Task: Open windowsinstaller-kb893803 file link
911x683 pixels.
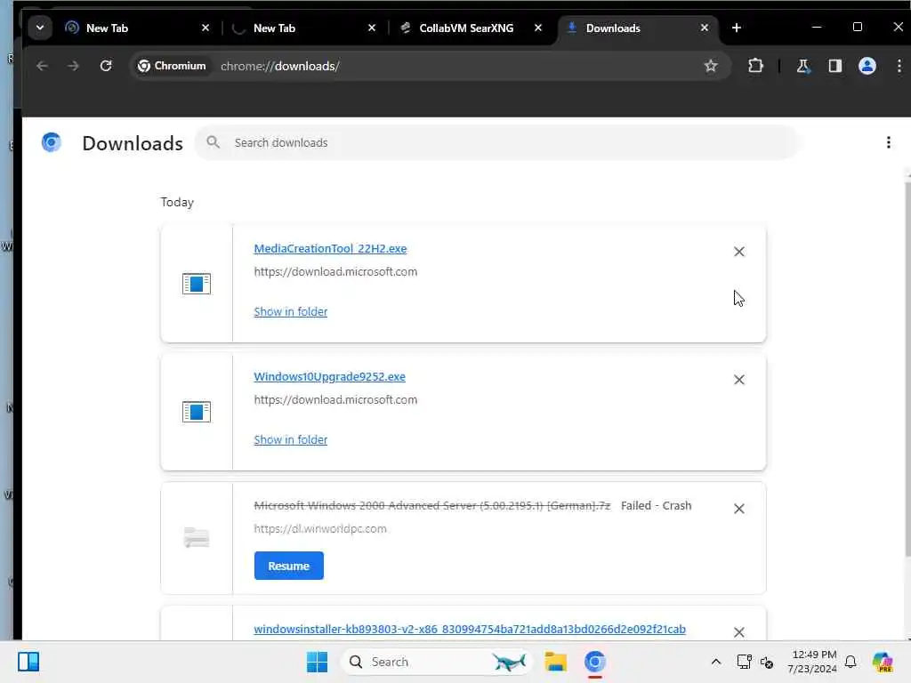Action: click(x=470, y=629)
